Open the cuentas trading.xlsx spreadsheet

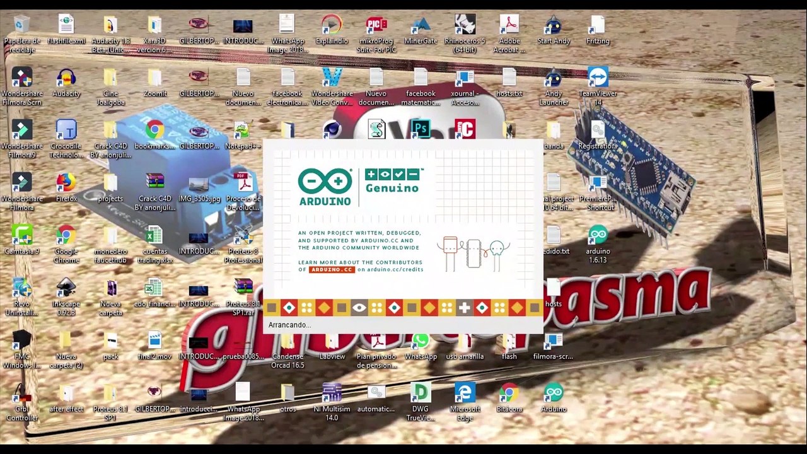coord(154,245)
